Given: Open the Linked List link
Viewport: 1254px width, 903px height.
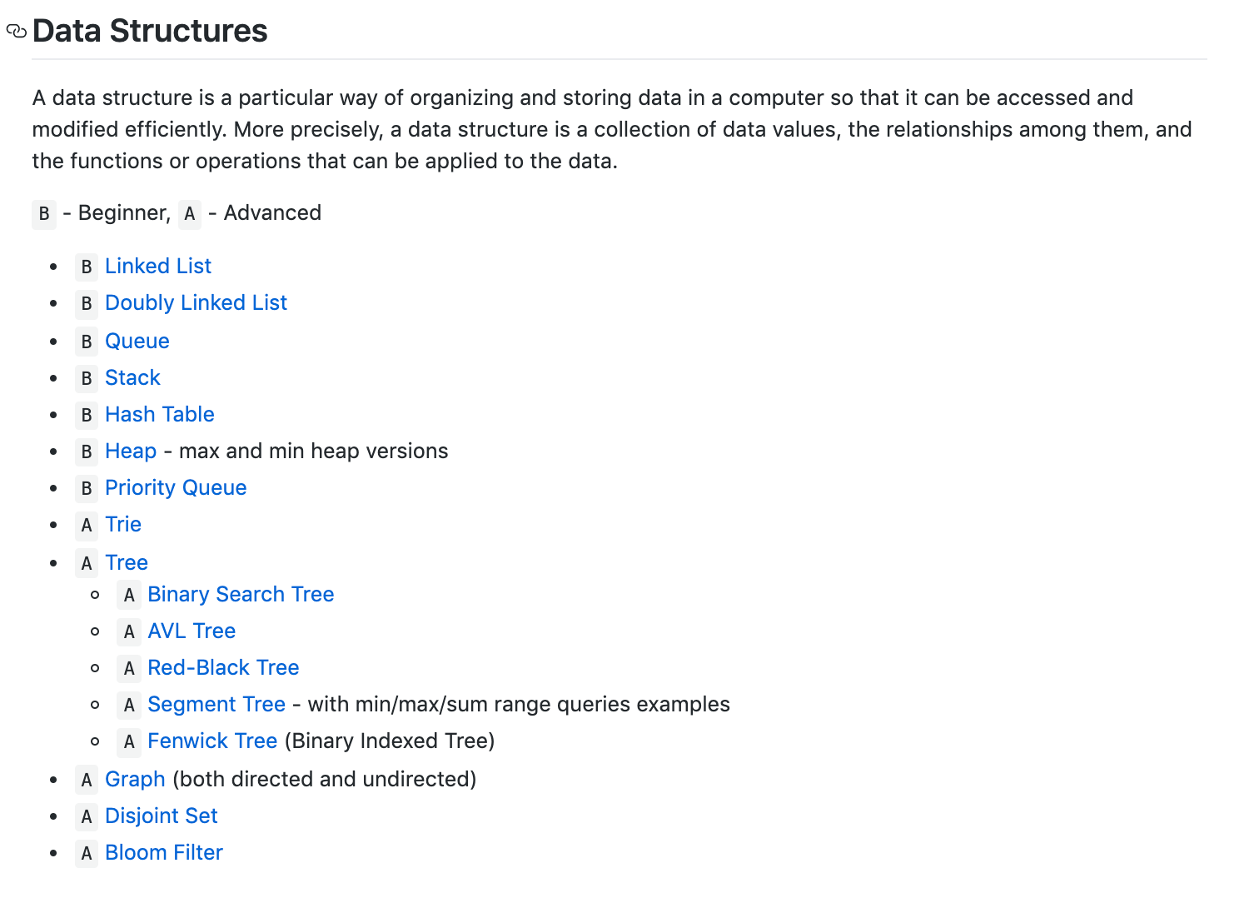Looking at the screenshot, I should pos(158,266).
